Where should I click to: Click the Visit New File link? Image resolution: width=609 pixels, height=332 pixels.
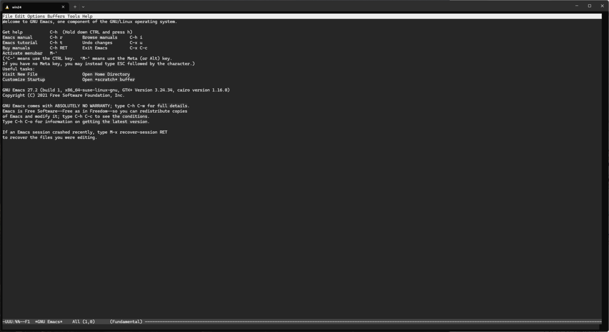pos(20,75)
